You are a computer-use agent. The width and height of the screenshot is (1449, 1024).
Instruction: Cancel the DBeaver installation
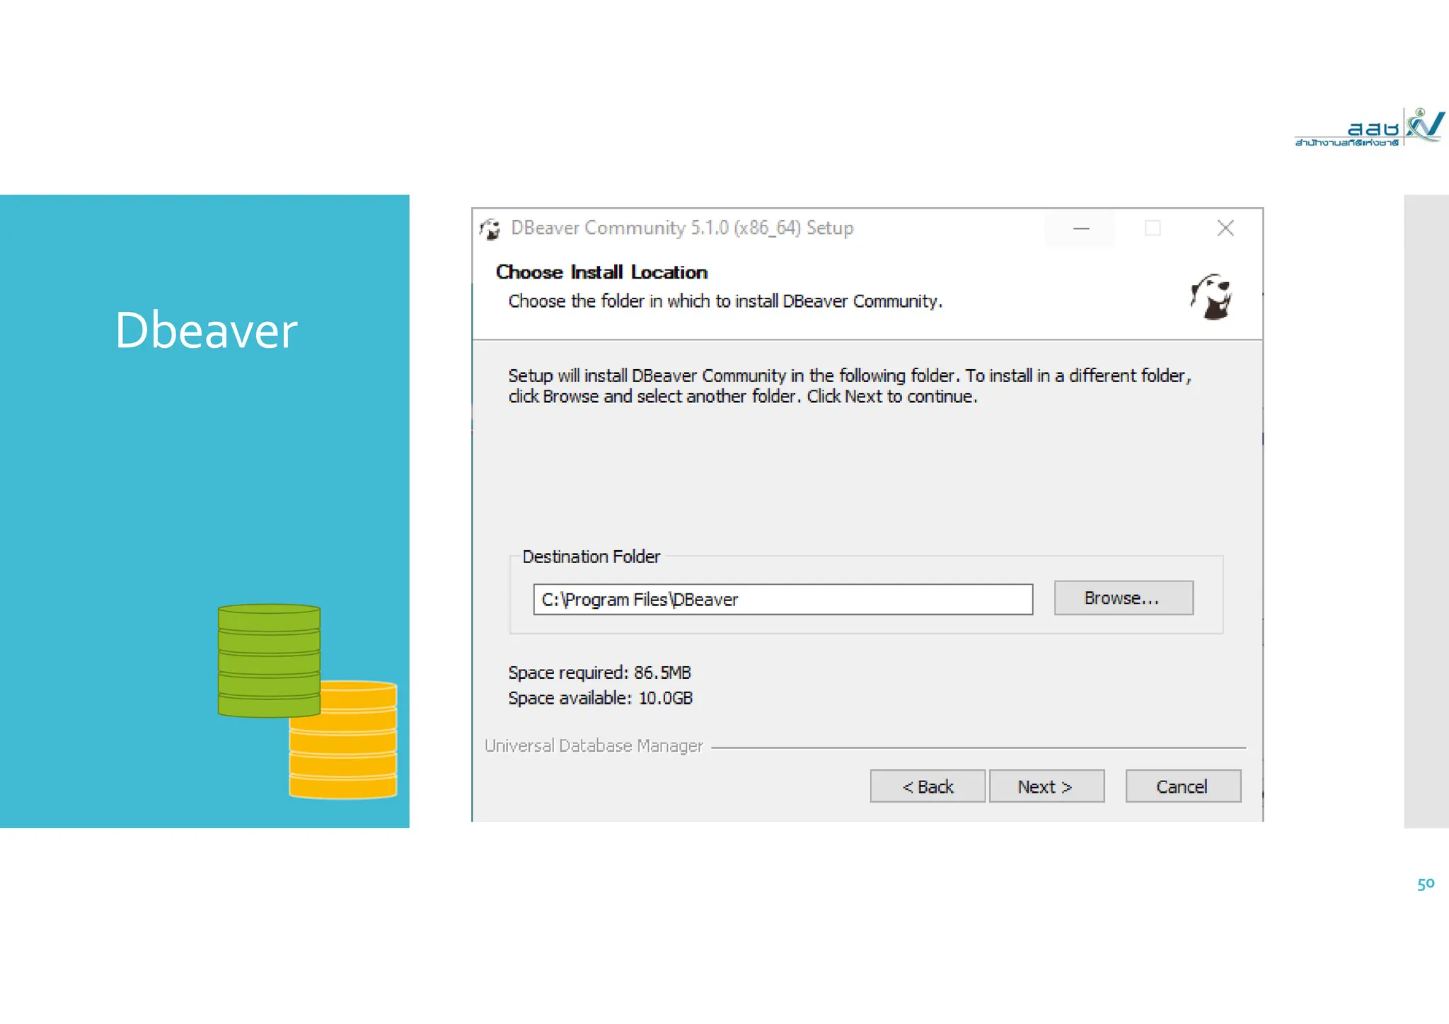pyautogui.click(x=1182, y=786)
